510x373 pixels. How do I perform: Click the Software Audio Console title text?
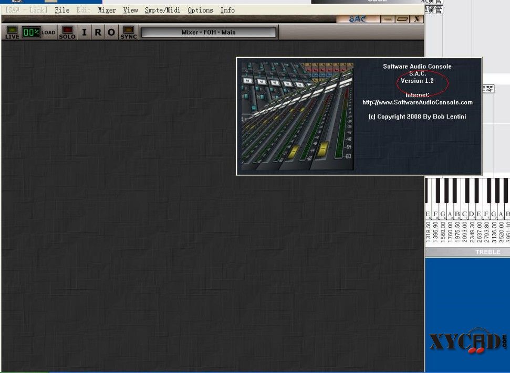pos(418,66)
